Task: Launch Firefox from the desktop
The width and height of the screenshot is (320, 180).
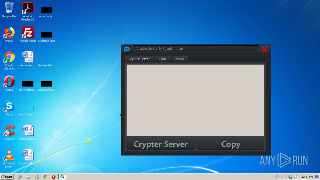Action: pos(9,34)
